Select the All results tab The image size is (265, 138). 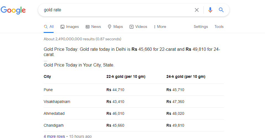[49, 27]
